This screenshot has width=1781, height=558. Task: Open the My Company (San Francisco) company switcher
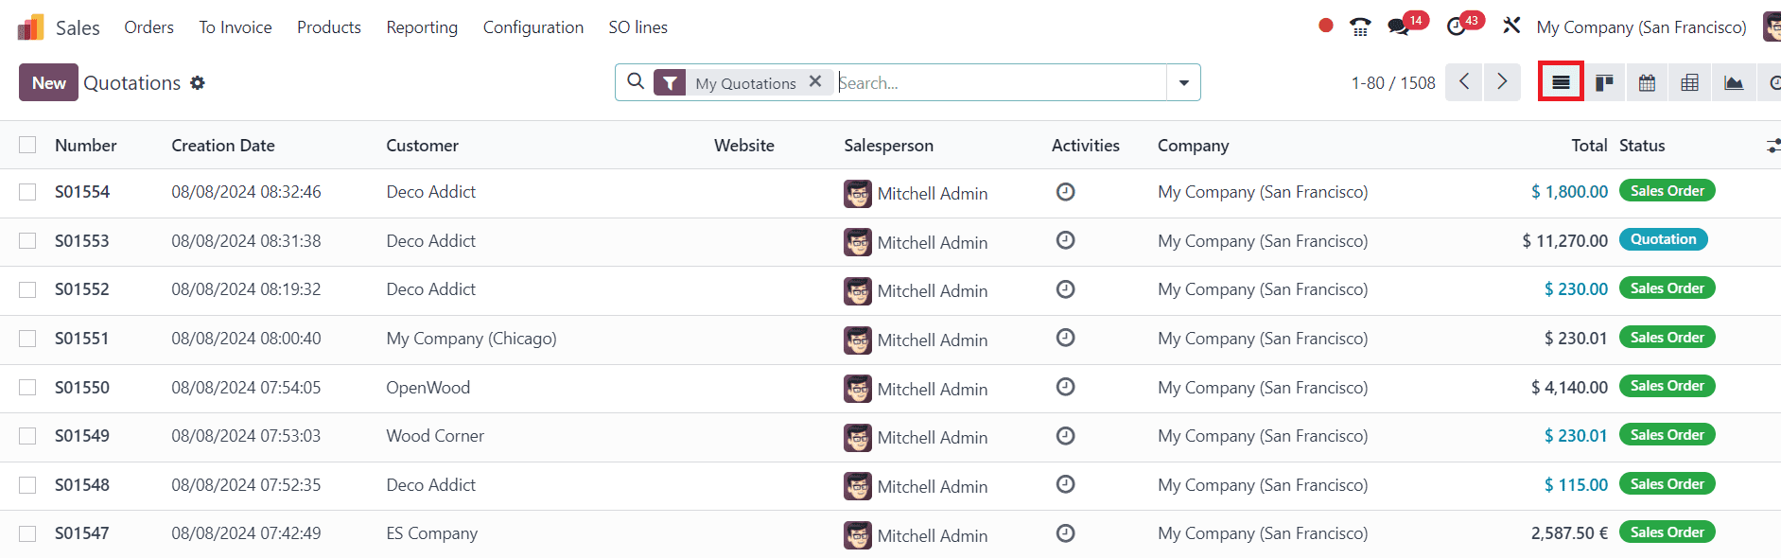point(1641,27)
